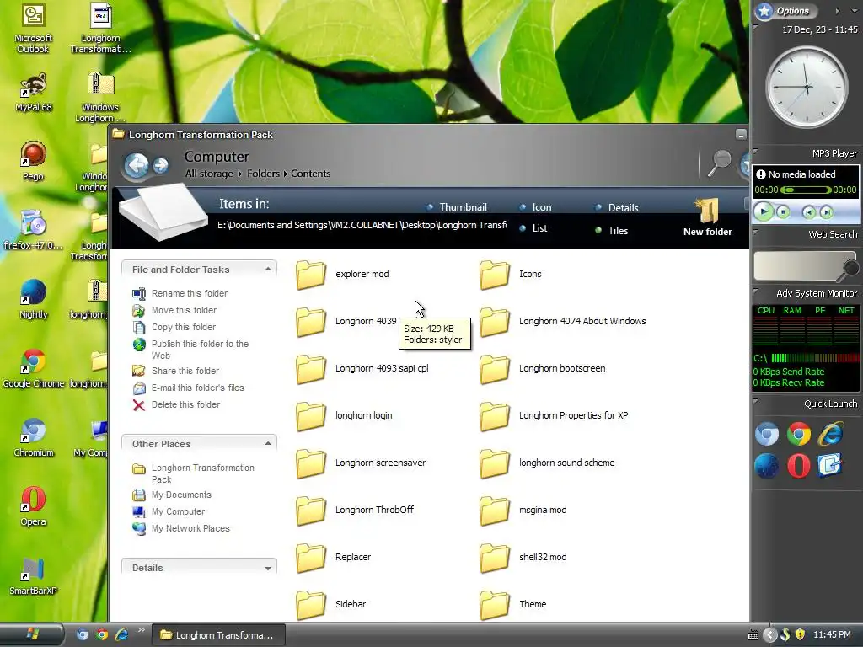Play media in MP3 Player

pyautogui.click(x=764, y=211)
